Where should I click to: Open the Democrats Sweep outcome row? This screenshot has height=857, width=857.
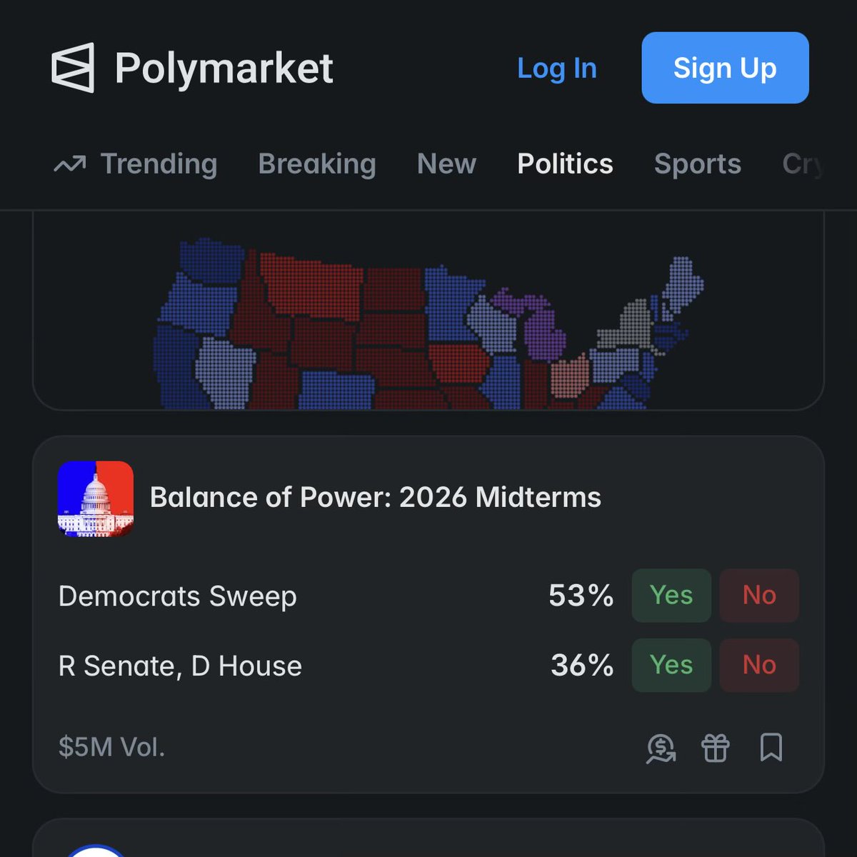(x=428, y=596)
